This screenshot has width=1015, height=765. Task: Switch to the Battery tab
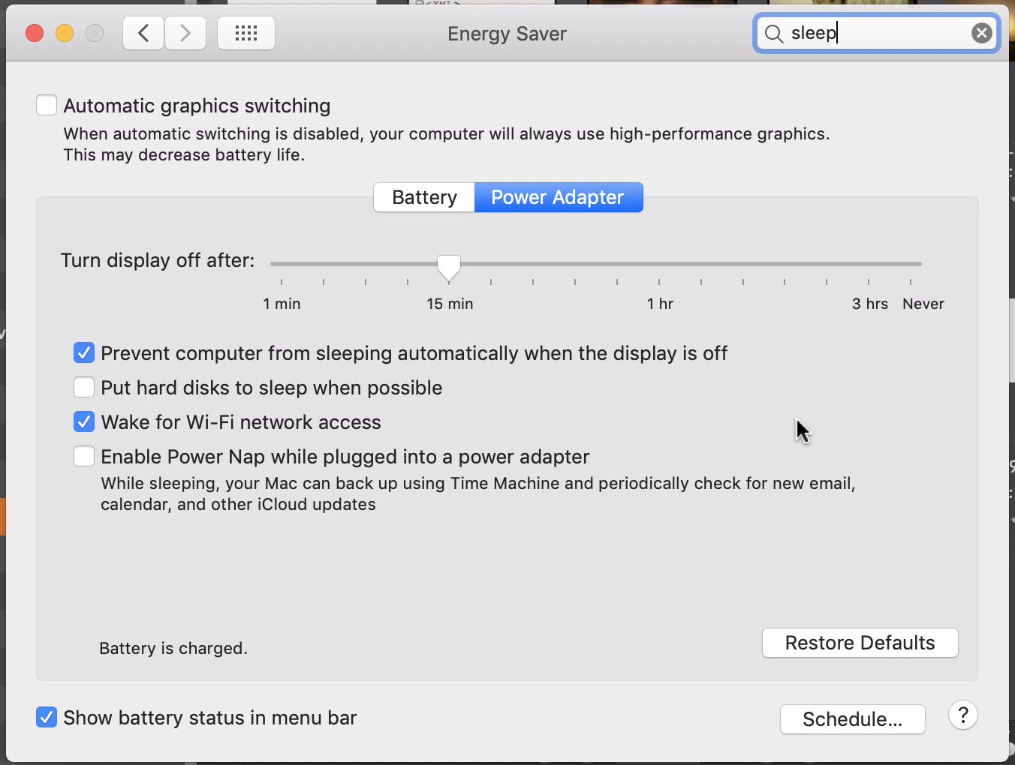(x=424, y=197)
